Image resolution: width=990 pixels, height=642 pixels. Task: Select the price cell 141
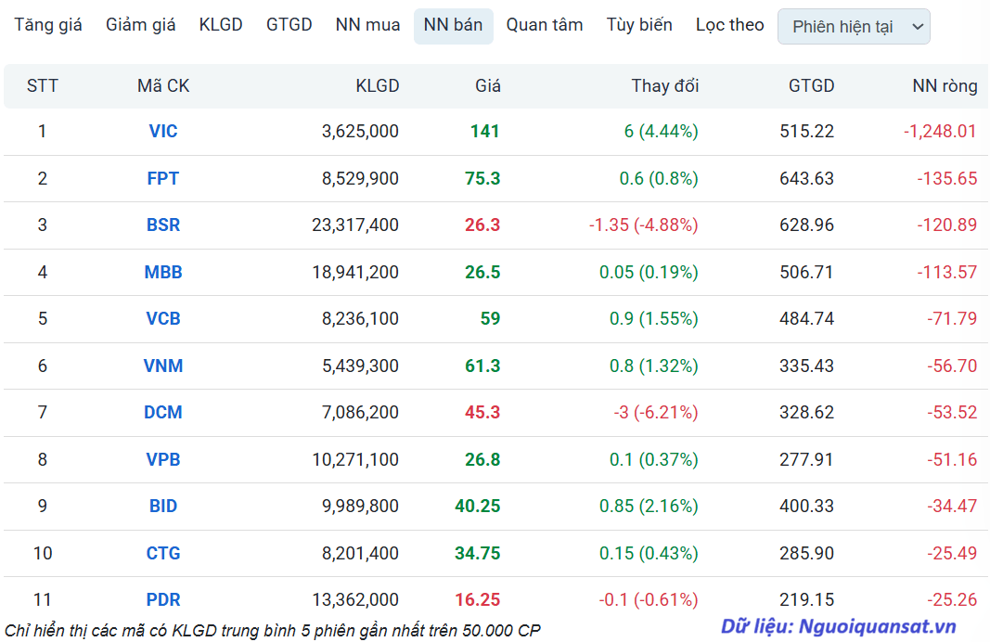point(485,132)
